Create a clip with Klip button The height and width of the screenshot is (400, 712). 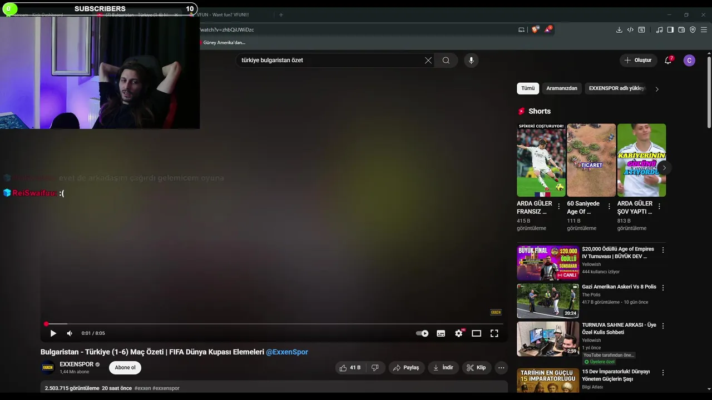tap(476, 368)
